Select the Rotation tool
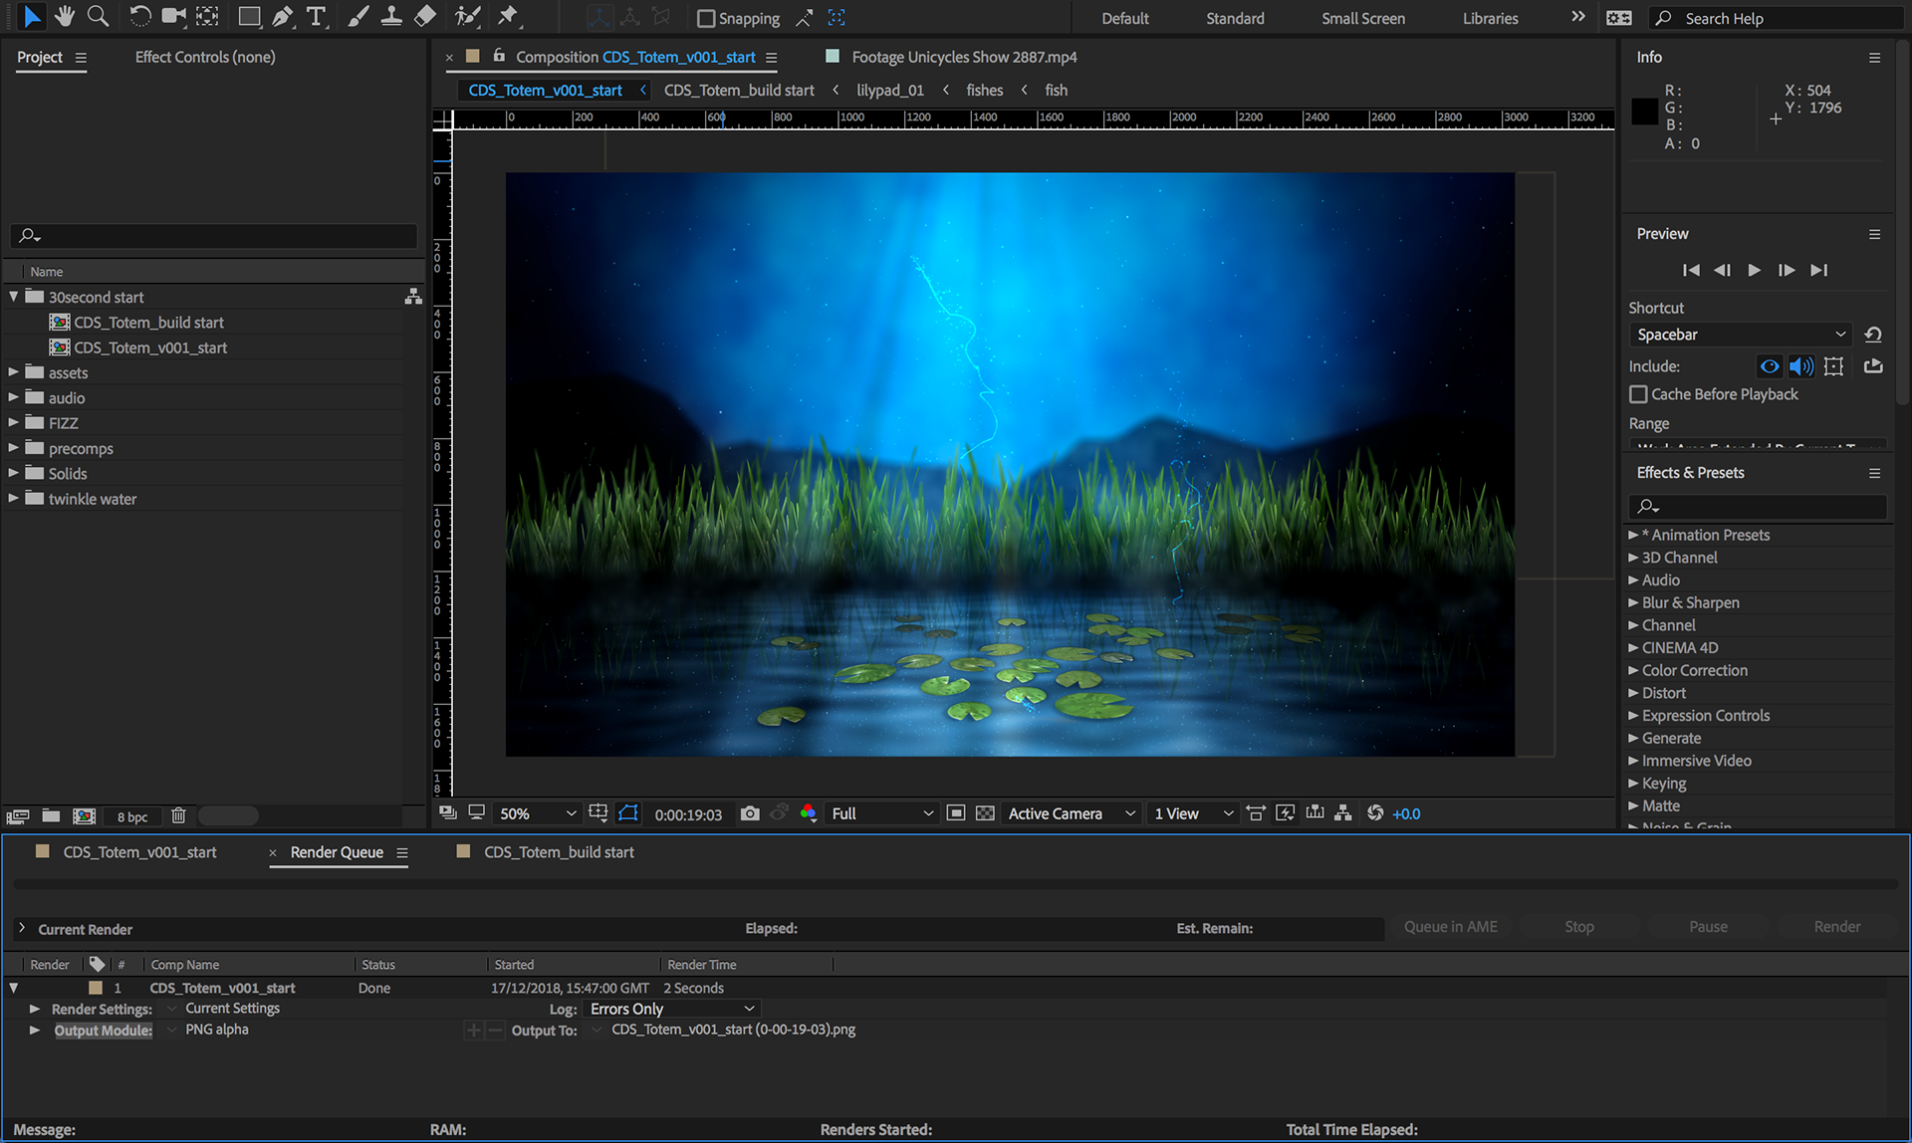The height and width of the screenshot is (1143, 1912). click(140, 16)
